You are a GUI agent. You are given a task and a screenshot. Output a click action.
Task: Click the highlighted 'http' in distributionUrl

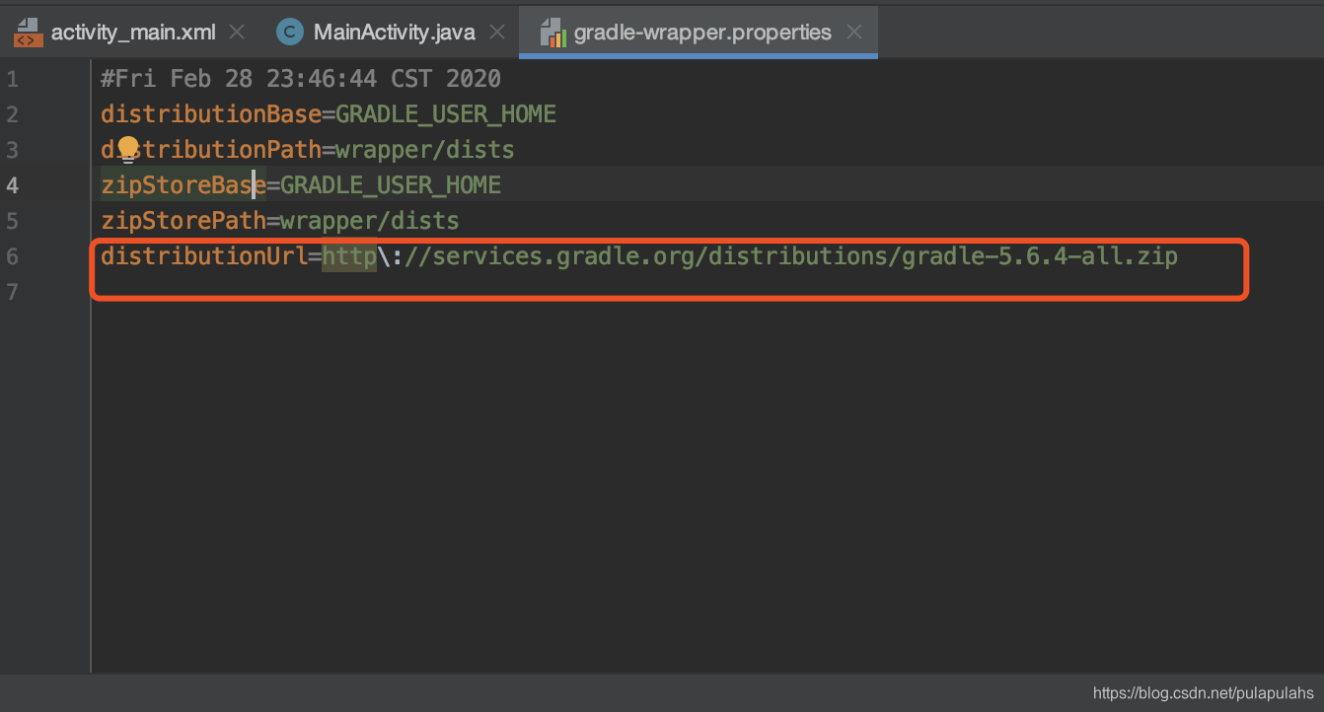point(349,256)
